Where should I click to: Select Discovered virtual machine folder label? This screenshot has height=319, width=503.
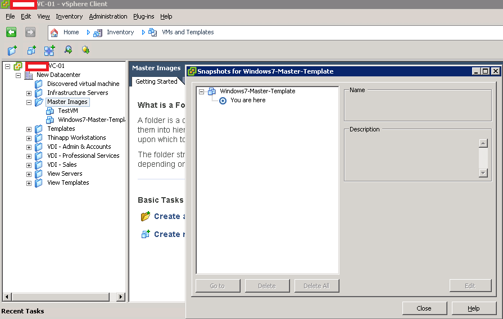point(83,84)
